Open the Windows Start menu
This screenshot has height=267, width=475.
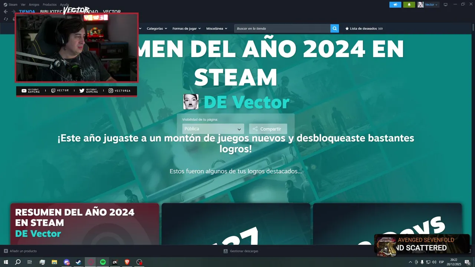click(x=6, y=262)
